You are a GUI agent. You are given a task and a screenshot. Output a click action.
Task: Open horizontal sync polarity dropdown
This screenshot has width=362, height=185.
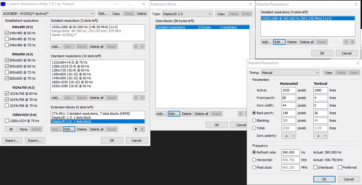(x=289, y=136)
